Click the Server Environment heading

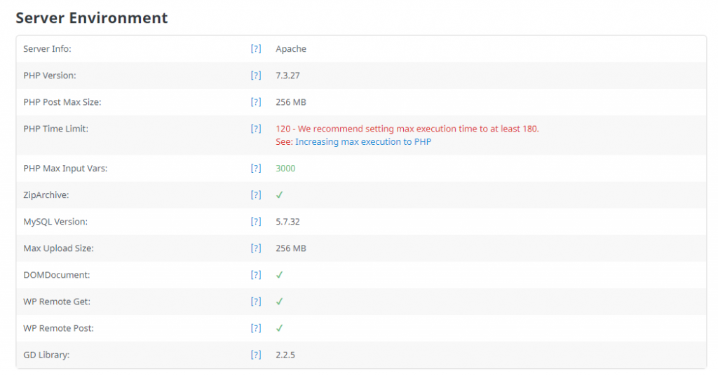pos(92,17)
